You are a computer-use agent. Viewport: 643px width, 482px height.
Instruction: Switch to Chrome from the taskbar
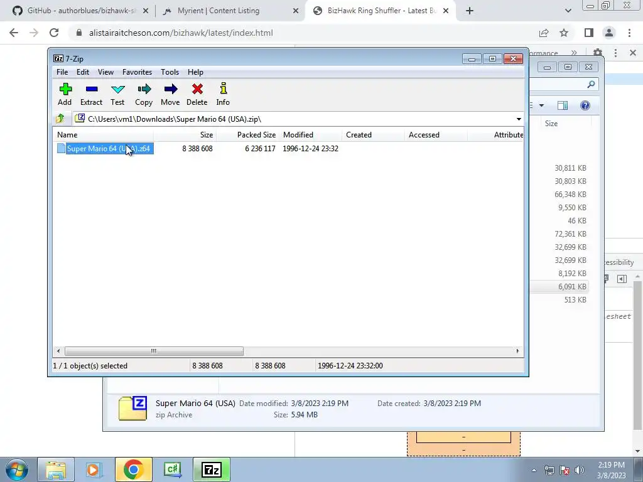pyautogui.click(x=133, y=469)
